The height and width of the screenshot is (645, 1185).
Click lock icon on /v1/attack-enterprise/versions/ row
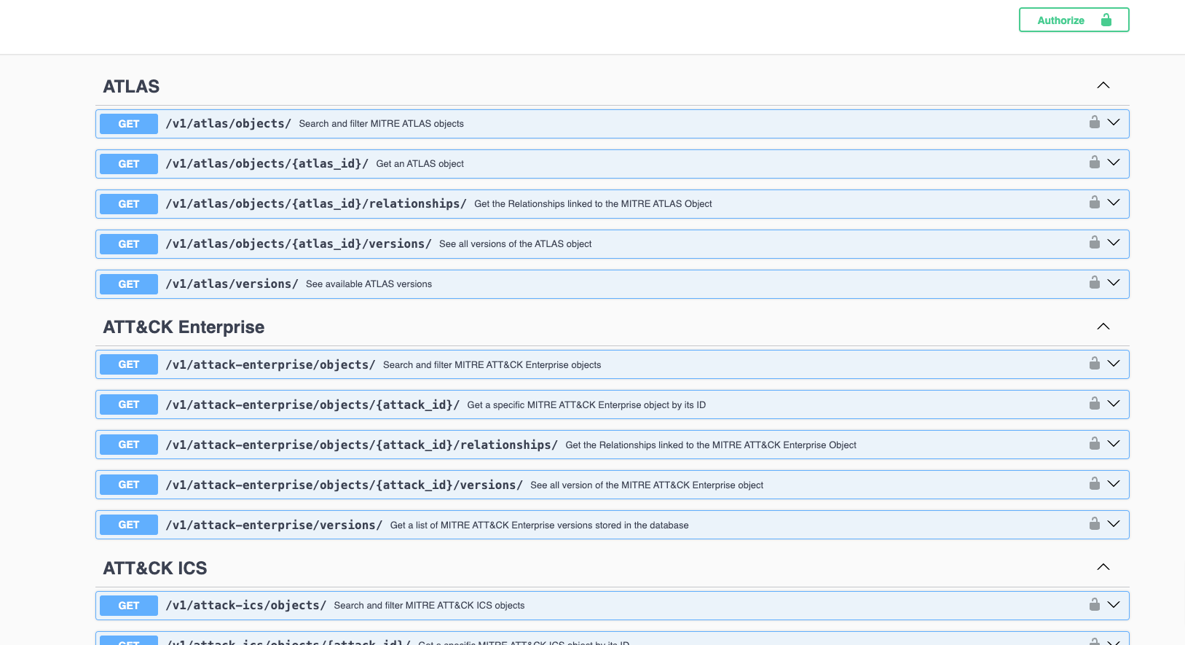pyautogui.click(x=1094, y=523)
